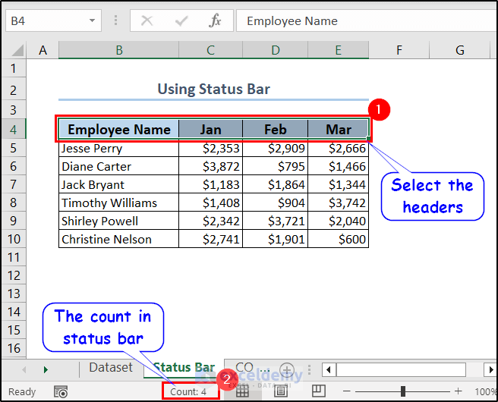The image size is (498, 402).
Task: Select the Status Bar sheet tab
Action: tap(184, 367)
